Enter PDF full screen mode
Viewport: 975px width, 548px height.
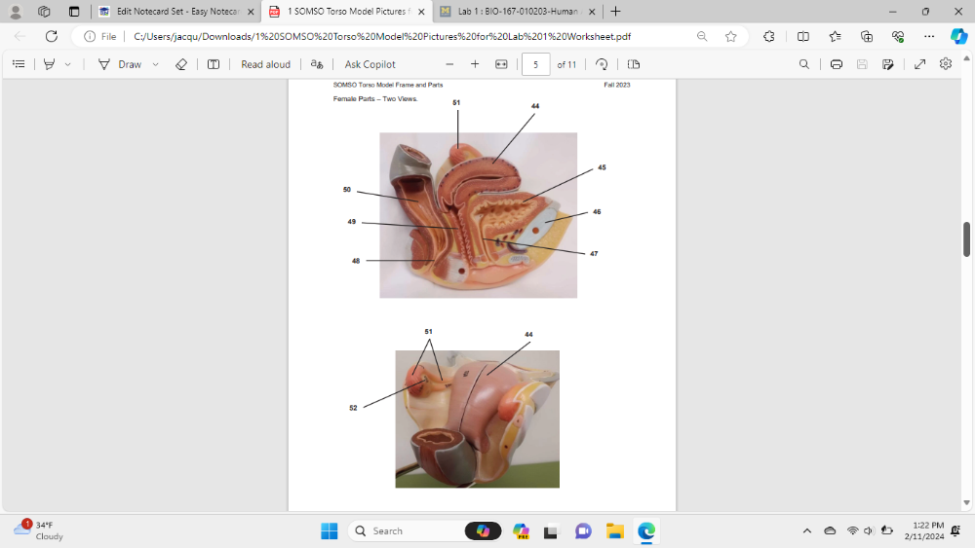click(920, 64)
